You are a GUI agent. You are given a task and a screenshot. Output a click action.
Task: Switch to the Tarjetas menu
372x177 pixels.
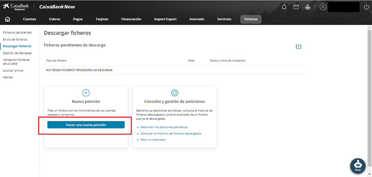point(102,19)
